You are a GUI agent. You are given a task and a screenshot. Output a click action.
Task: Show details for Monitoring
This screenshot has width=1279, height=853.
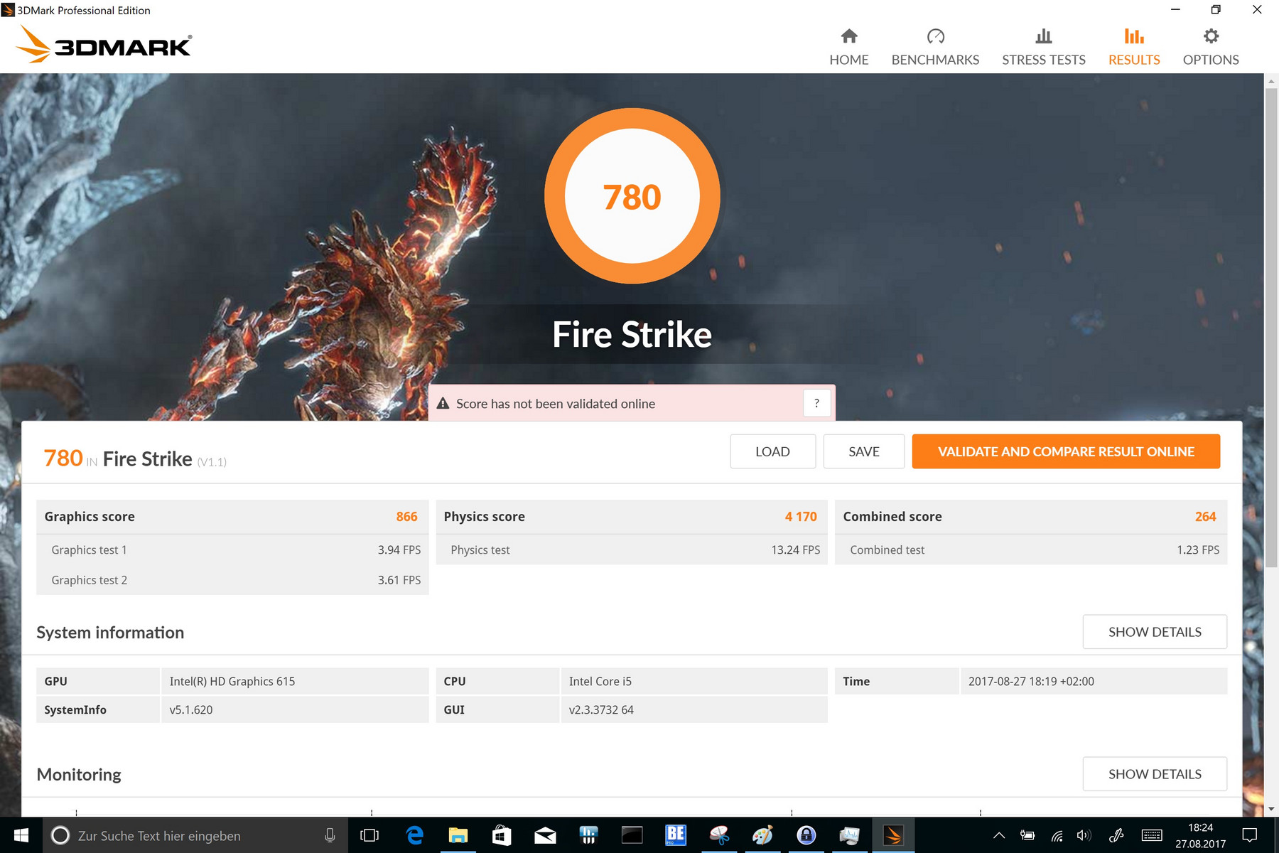click(1155, 774)
